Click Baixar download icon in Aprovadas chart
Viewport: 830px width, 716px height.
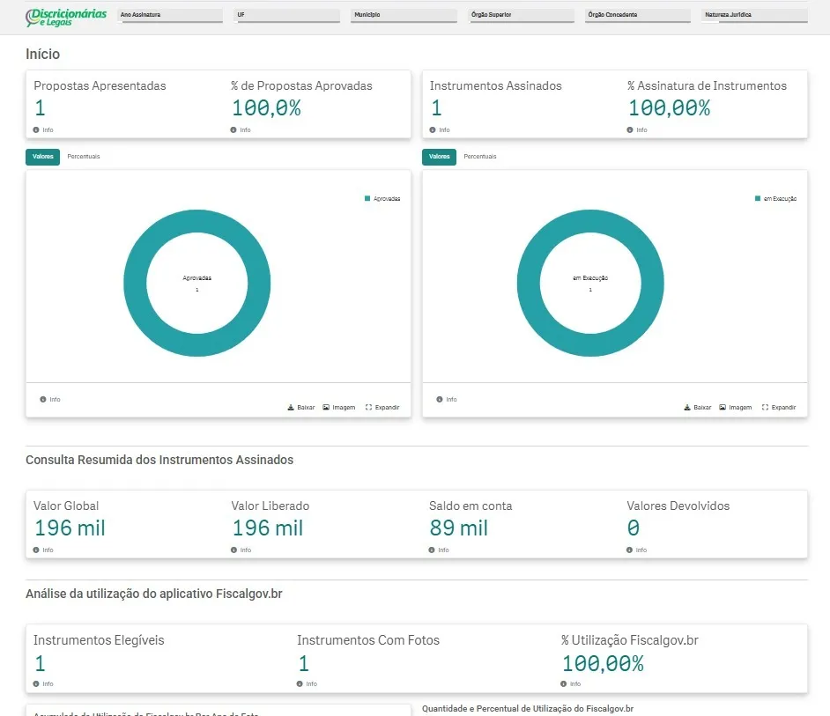(x=291, y=408)
